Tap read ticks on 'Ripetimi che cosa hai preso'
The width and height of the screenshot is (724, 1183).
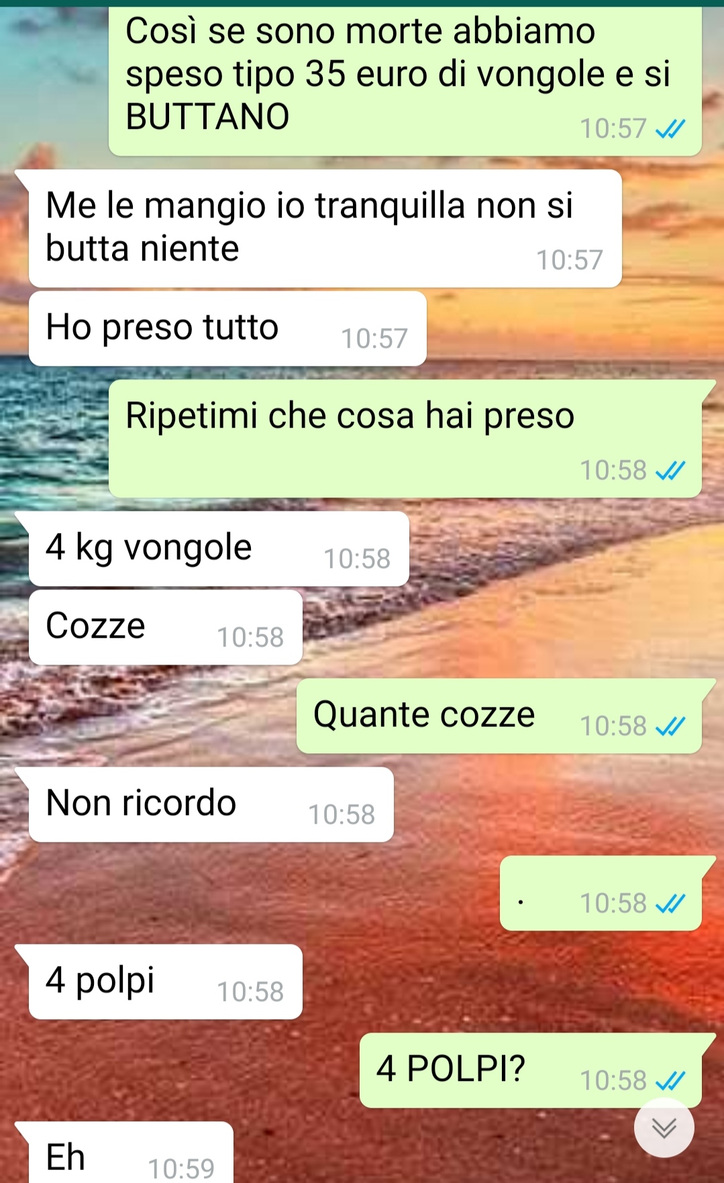670,471
